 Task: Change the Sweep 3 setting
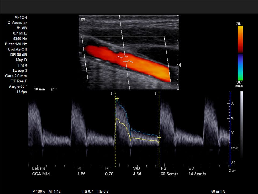20,71
